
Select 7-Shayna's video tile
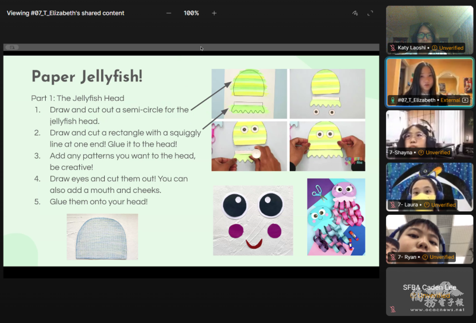pos(430,129)
